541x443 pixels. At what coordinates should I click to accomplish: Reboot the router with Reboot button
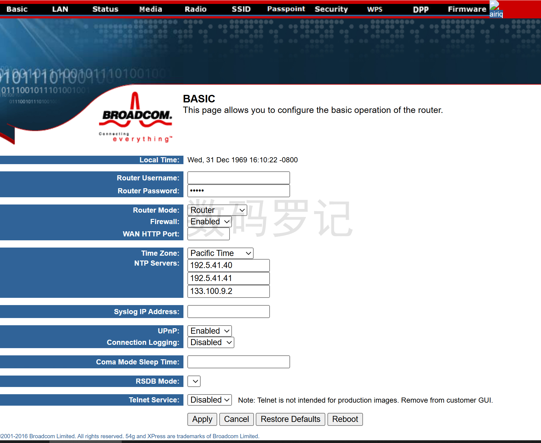coord(345,419)
